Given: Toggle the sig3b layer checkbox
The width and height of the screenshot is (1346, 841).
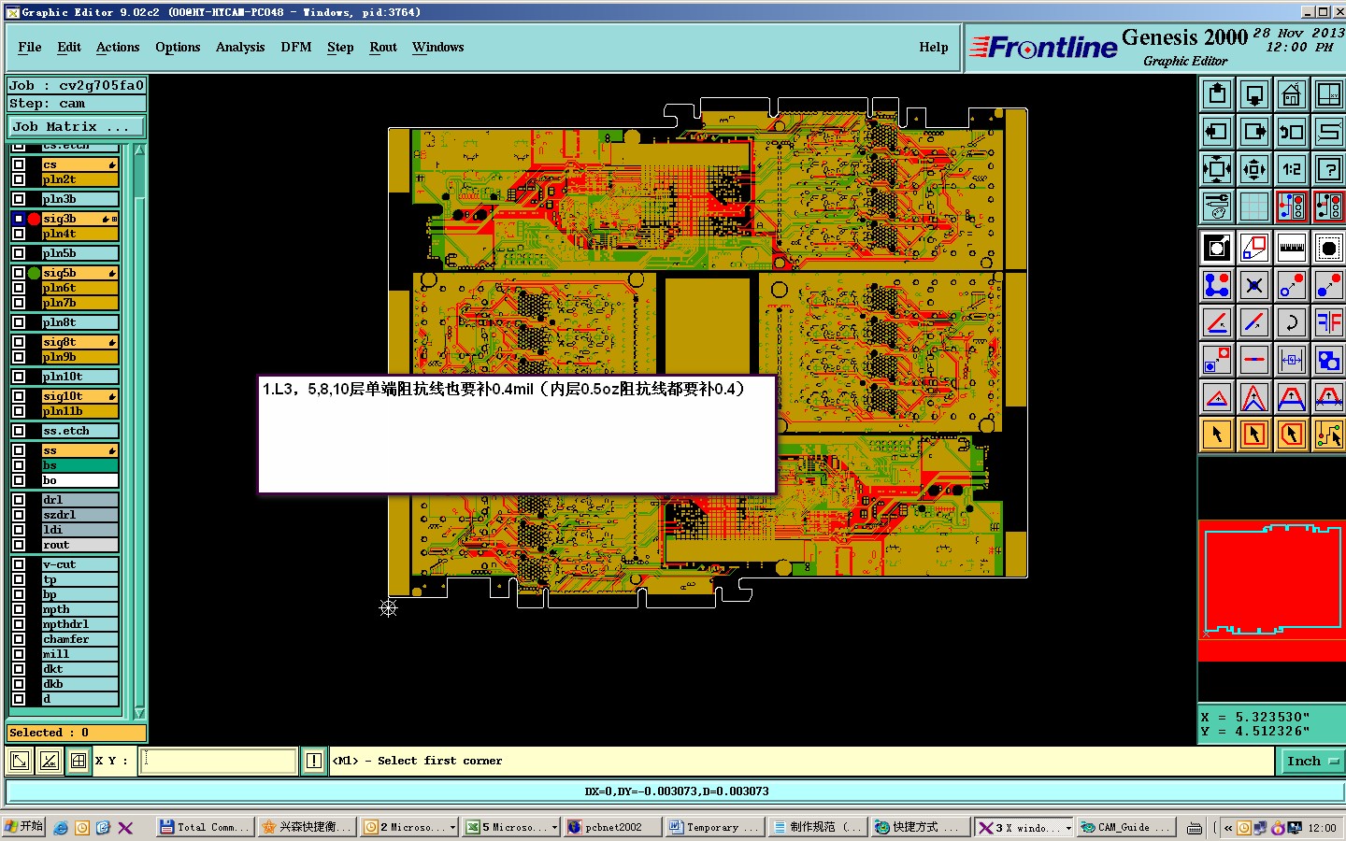Looking at the screenshot, I should coord(19,219).
